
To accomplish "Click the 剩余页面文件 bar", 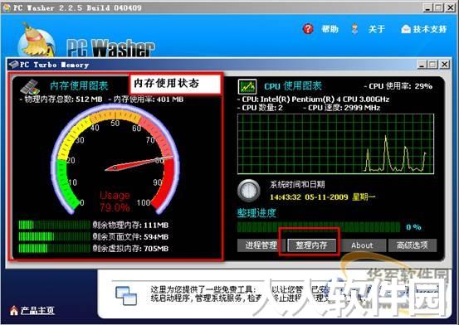I will pyautogui.click(x=55, y=236).
